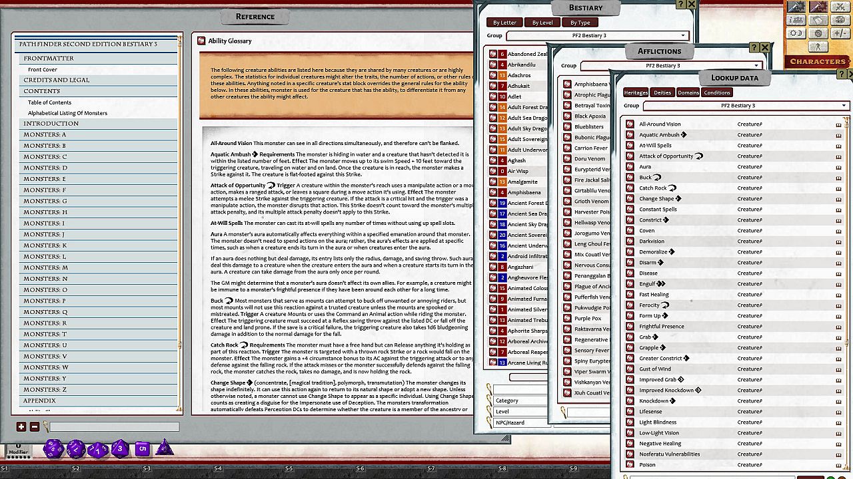
Task: Roll the purple d12 die showing 7
Action: point(76,450)
